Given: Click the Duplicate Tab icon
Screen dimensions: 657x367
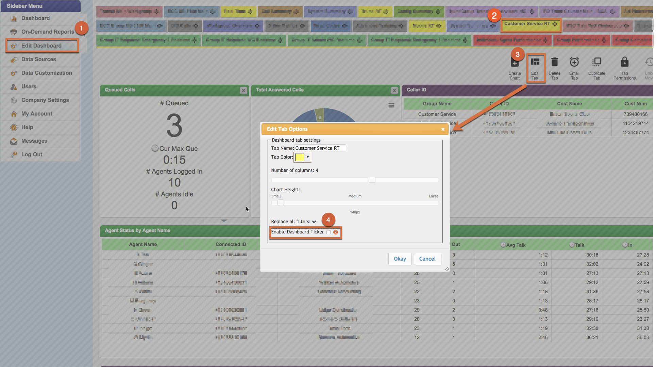Looking at the screenshot, I should pyautogui.click(x=596, y=62).
